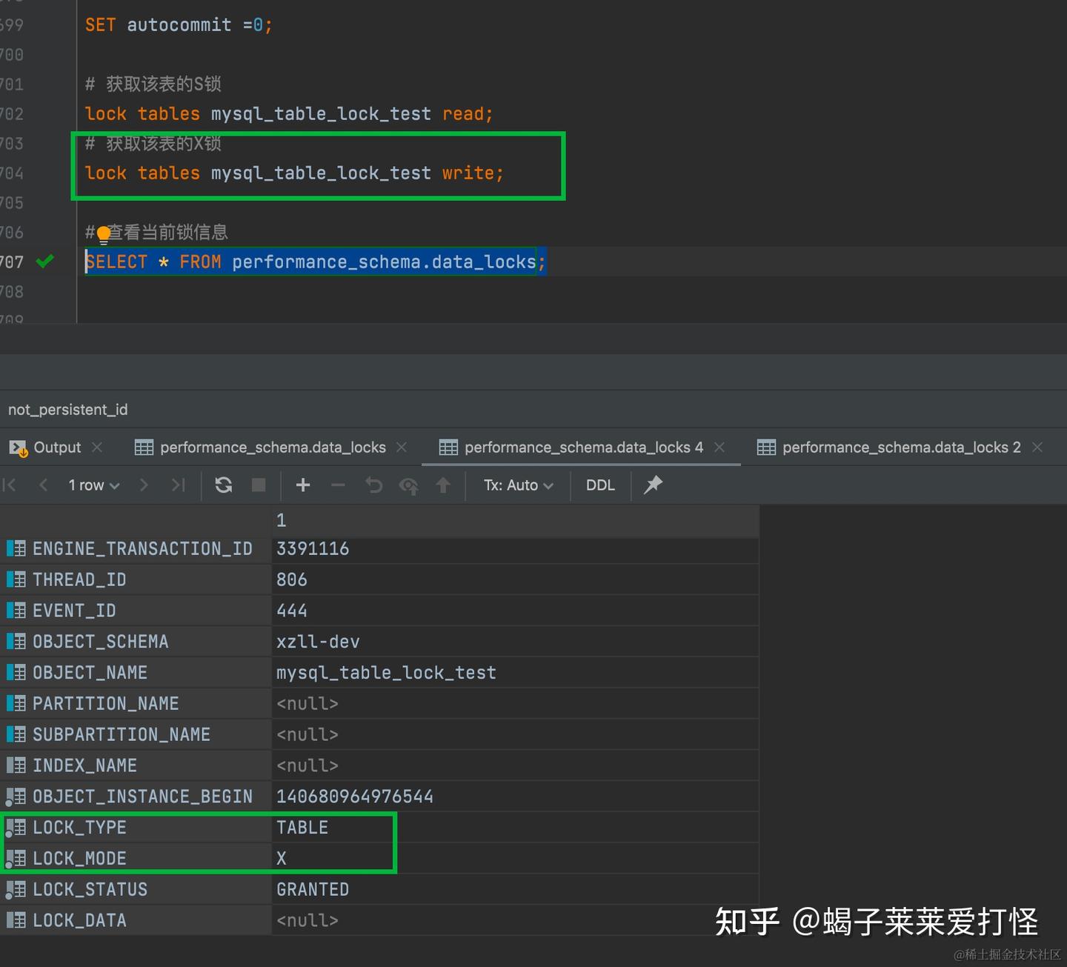Refresh the query result data
The height and width of the screenshot is (967, 1067).
(x=223, y=485)
